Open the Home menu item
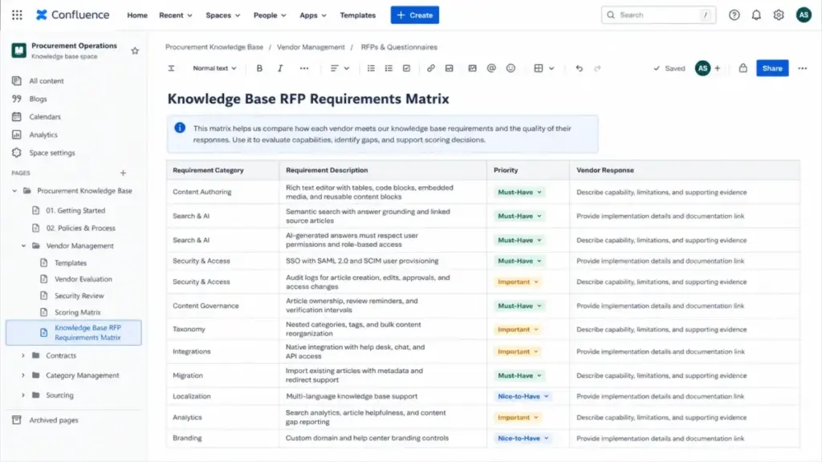Viewport: 822px width, 462px height. tap(136, 15)
